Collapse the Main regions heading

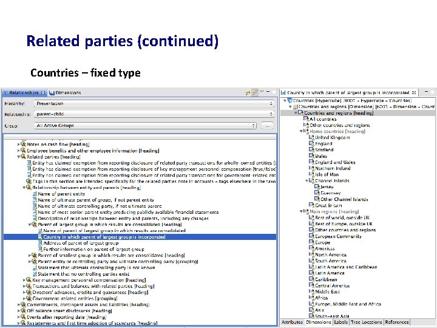301,211
